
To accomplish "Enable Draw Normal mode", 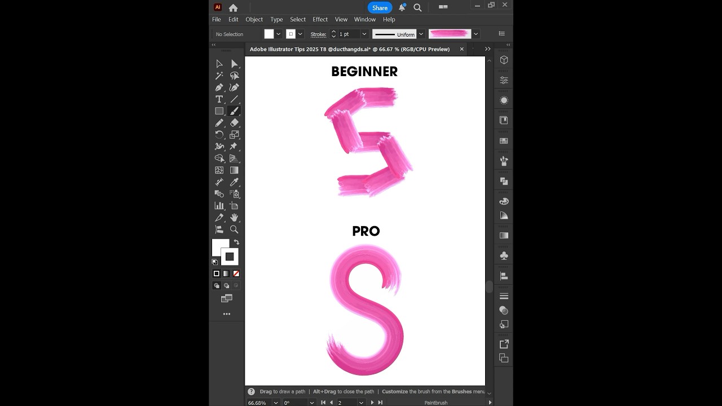I will point(217,286).
